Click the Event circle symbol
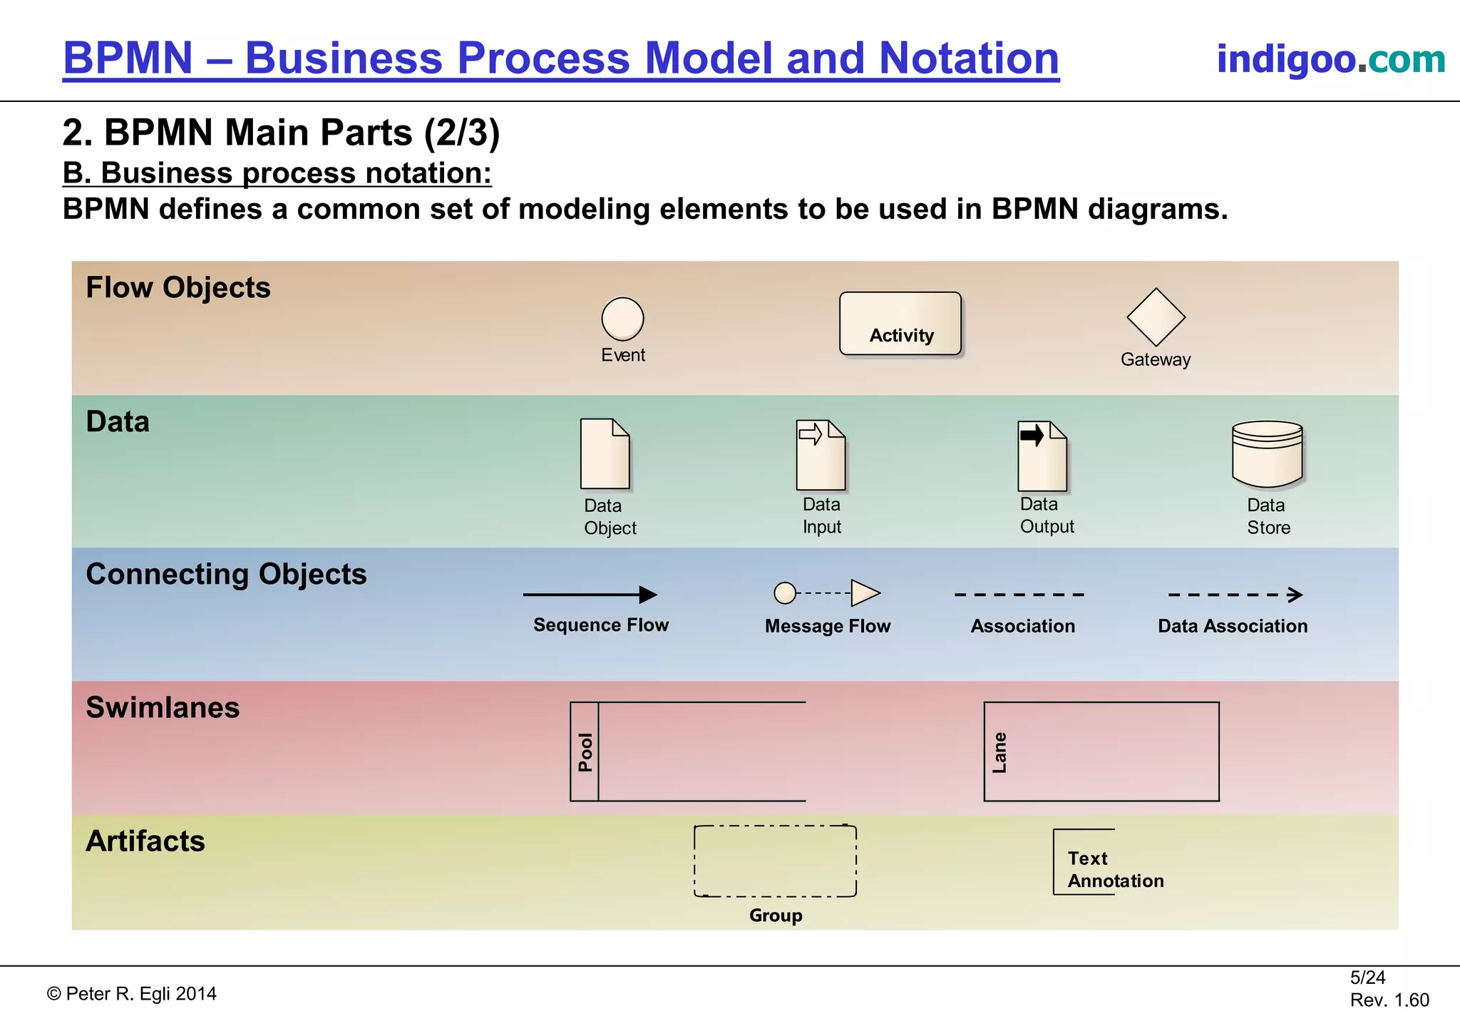Viewport: 1460px width, 1011px height. 622,319
